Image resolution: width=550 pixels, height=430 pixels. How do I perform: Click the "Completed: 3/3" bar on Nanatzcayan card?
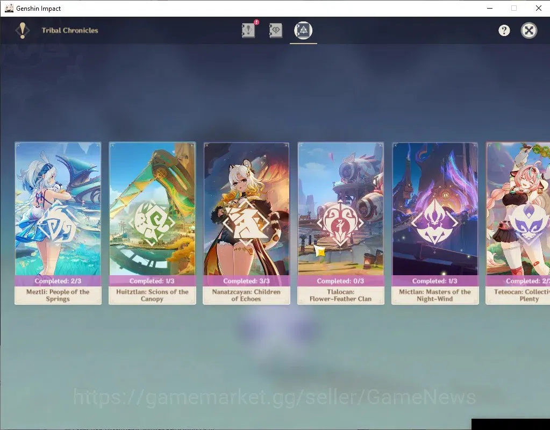246,281
